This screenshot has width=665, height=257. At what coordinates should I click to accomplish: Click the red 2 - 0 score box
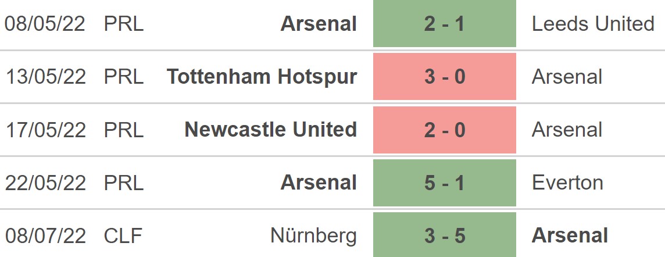(x=444, y=130)
